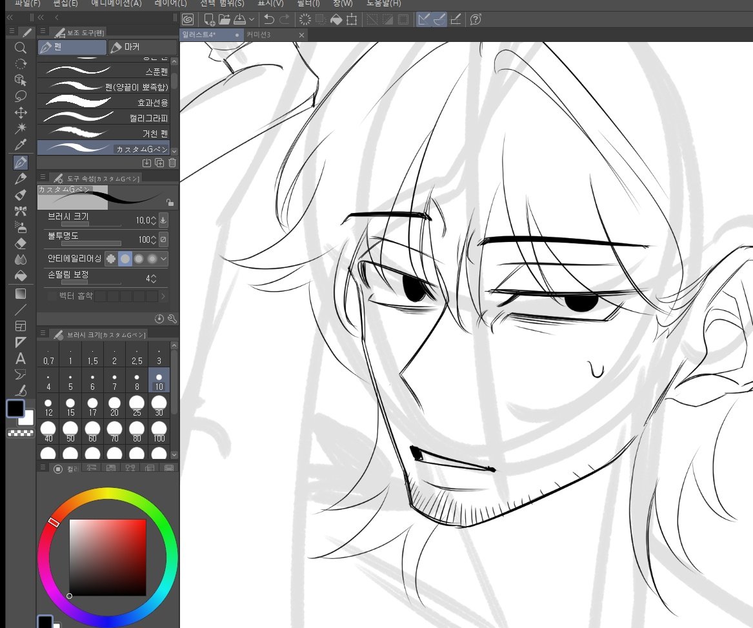The image size is (753, 628).
Task: Select the Lasso selection tool
Action: point(20,96)
